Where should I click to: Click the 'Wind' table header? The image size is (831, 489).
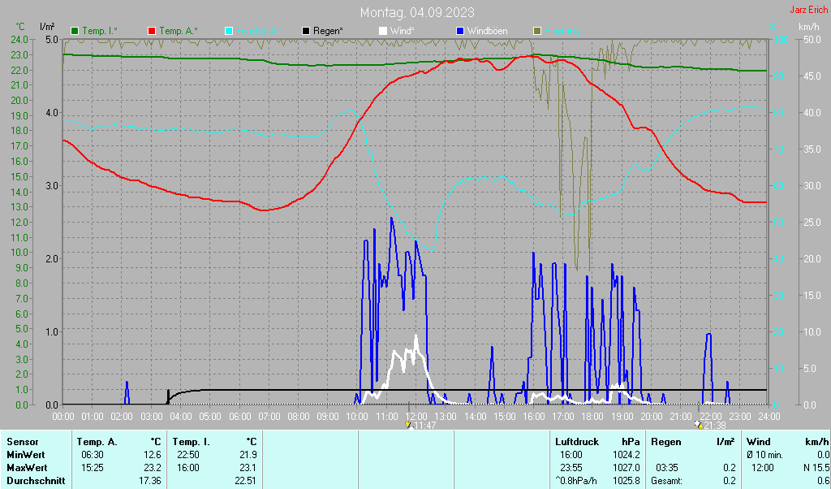[757, 442]
